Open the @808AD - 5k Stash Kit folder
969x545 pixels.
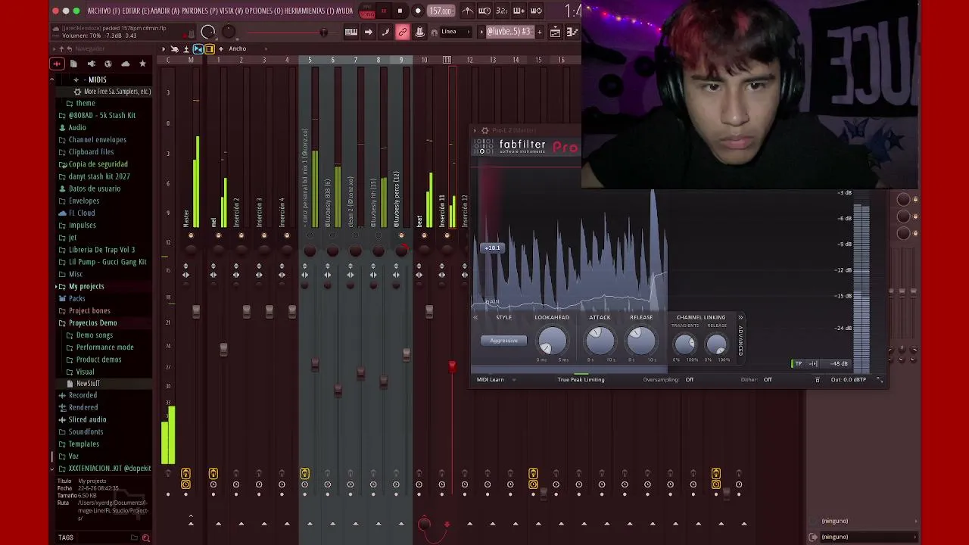point(102,115)
